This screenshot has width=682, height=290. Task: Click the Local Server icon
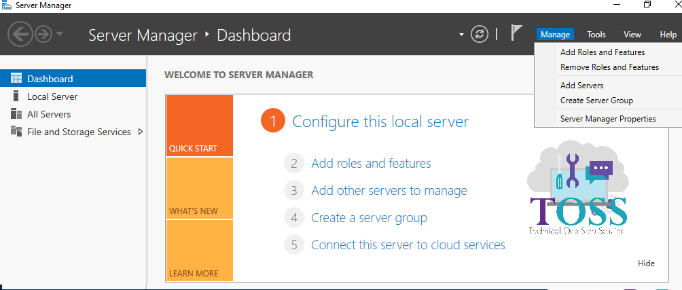(x=16, y=96)
